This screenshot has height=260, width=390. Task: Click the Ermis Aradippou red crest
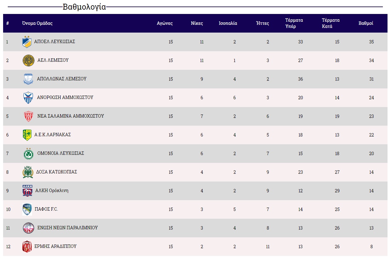27,247
